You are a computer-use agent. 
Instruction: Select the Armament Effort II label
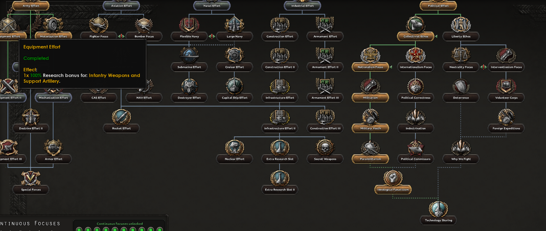pyautogui.click(x=325, y=67)
